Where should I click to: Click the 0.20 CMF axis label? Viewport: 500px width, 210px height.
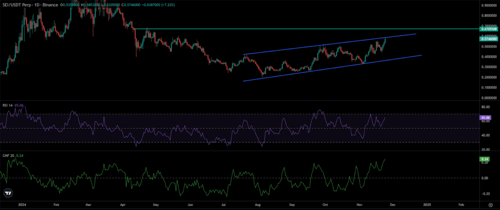(485, 162)
